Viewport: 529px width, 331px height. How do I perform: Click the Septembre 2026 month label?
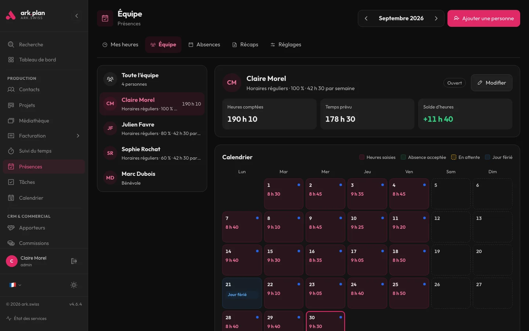401,18
